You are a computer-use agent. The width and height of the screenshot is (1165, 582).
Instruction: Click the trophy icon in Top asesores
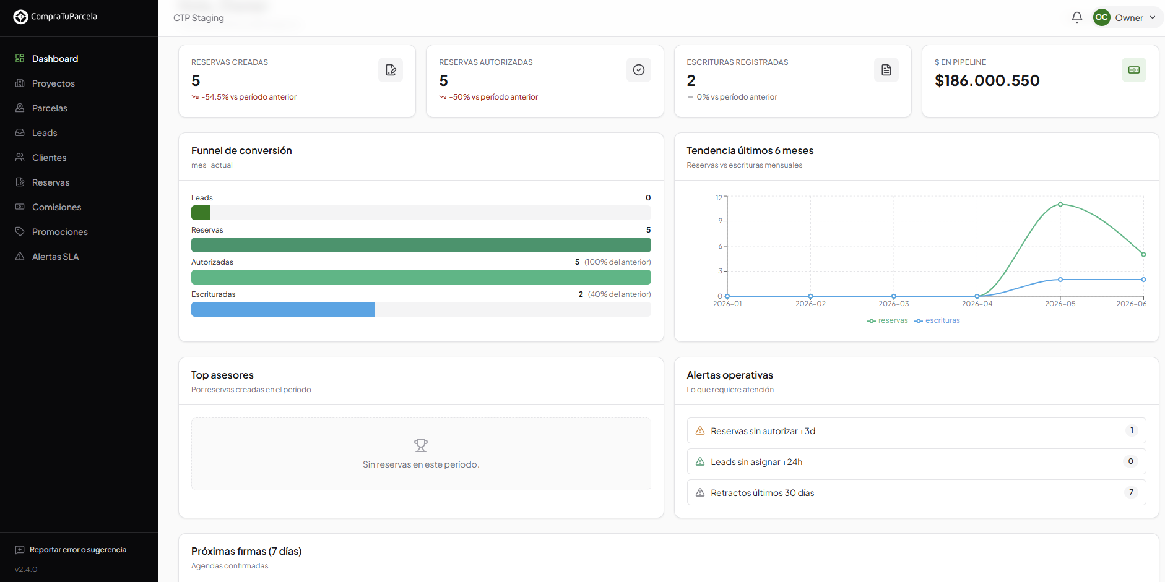pyautogui.click(x=421, y=445)
